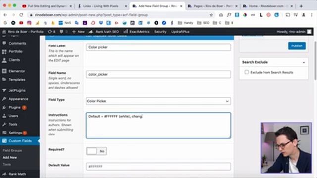Toggle the Required switch
Viewport: 317px width, 178px height.
(97, 151)
